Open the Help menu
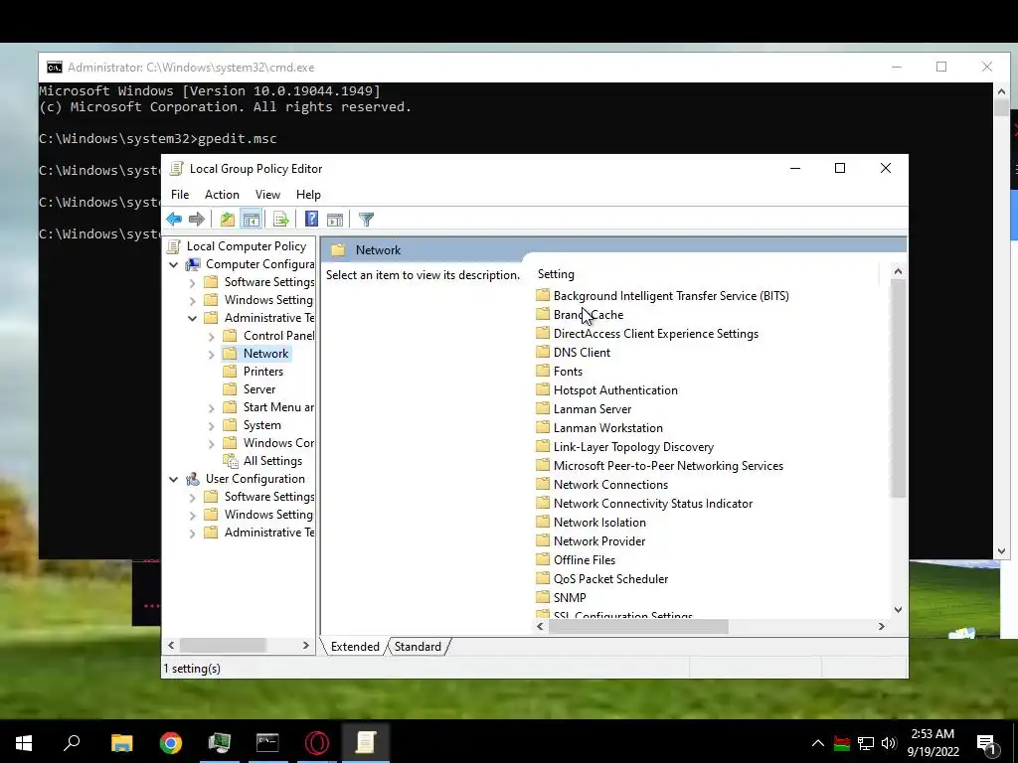 (x=308, y=195)
